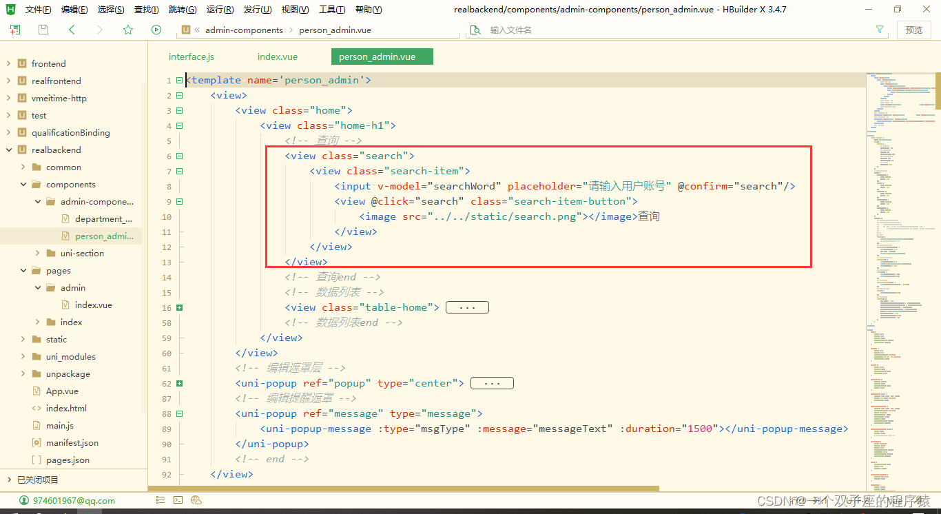Screen dimensions: 941x514
Task: Expand the static folder
Action: coord(23,339)
